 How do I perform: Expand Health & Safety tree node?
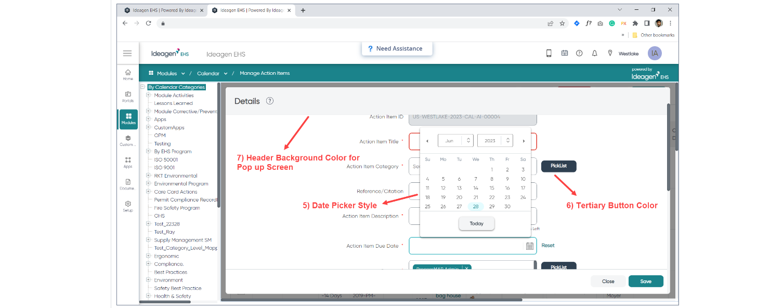pos(149,296)
